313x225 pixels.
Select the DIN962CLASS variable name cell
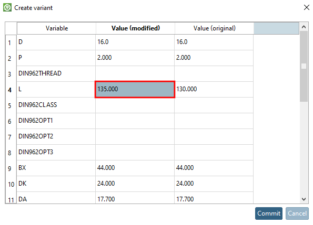click(x=56, y=105)
